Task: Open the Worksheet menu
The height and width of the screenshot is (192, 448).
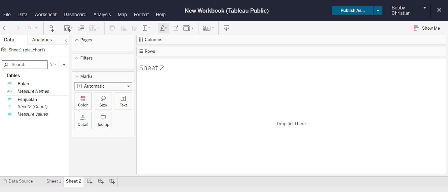Action: (x=45, y=15)
